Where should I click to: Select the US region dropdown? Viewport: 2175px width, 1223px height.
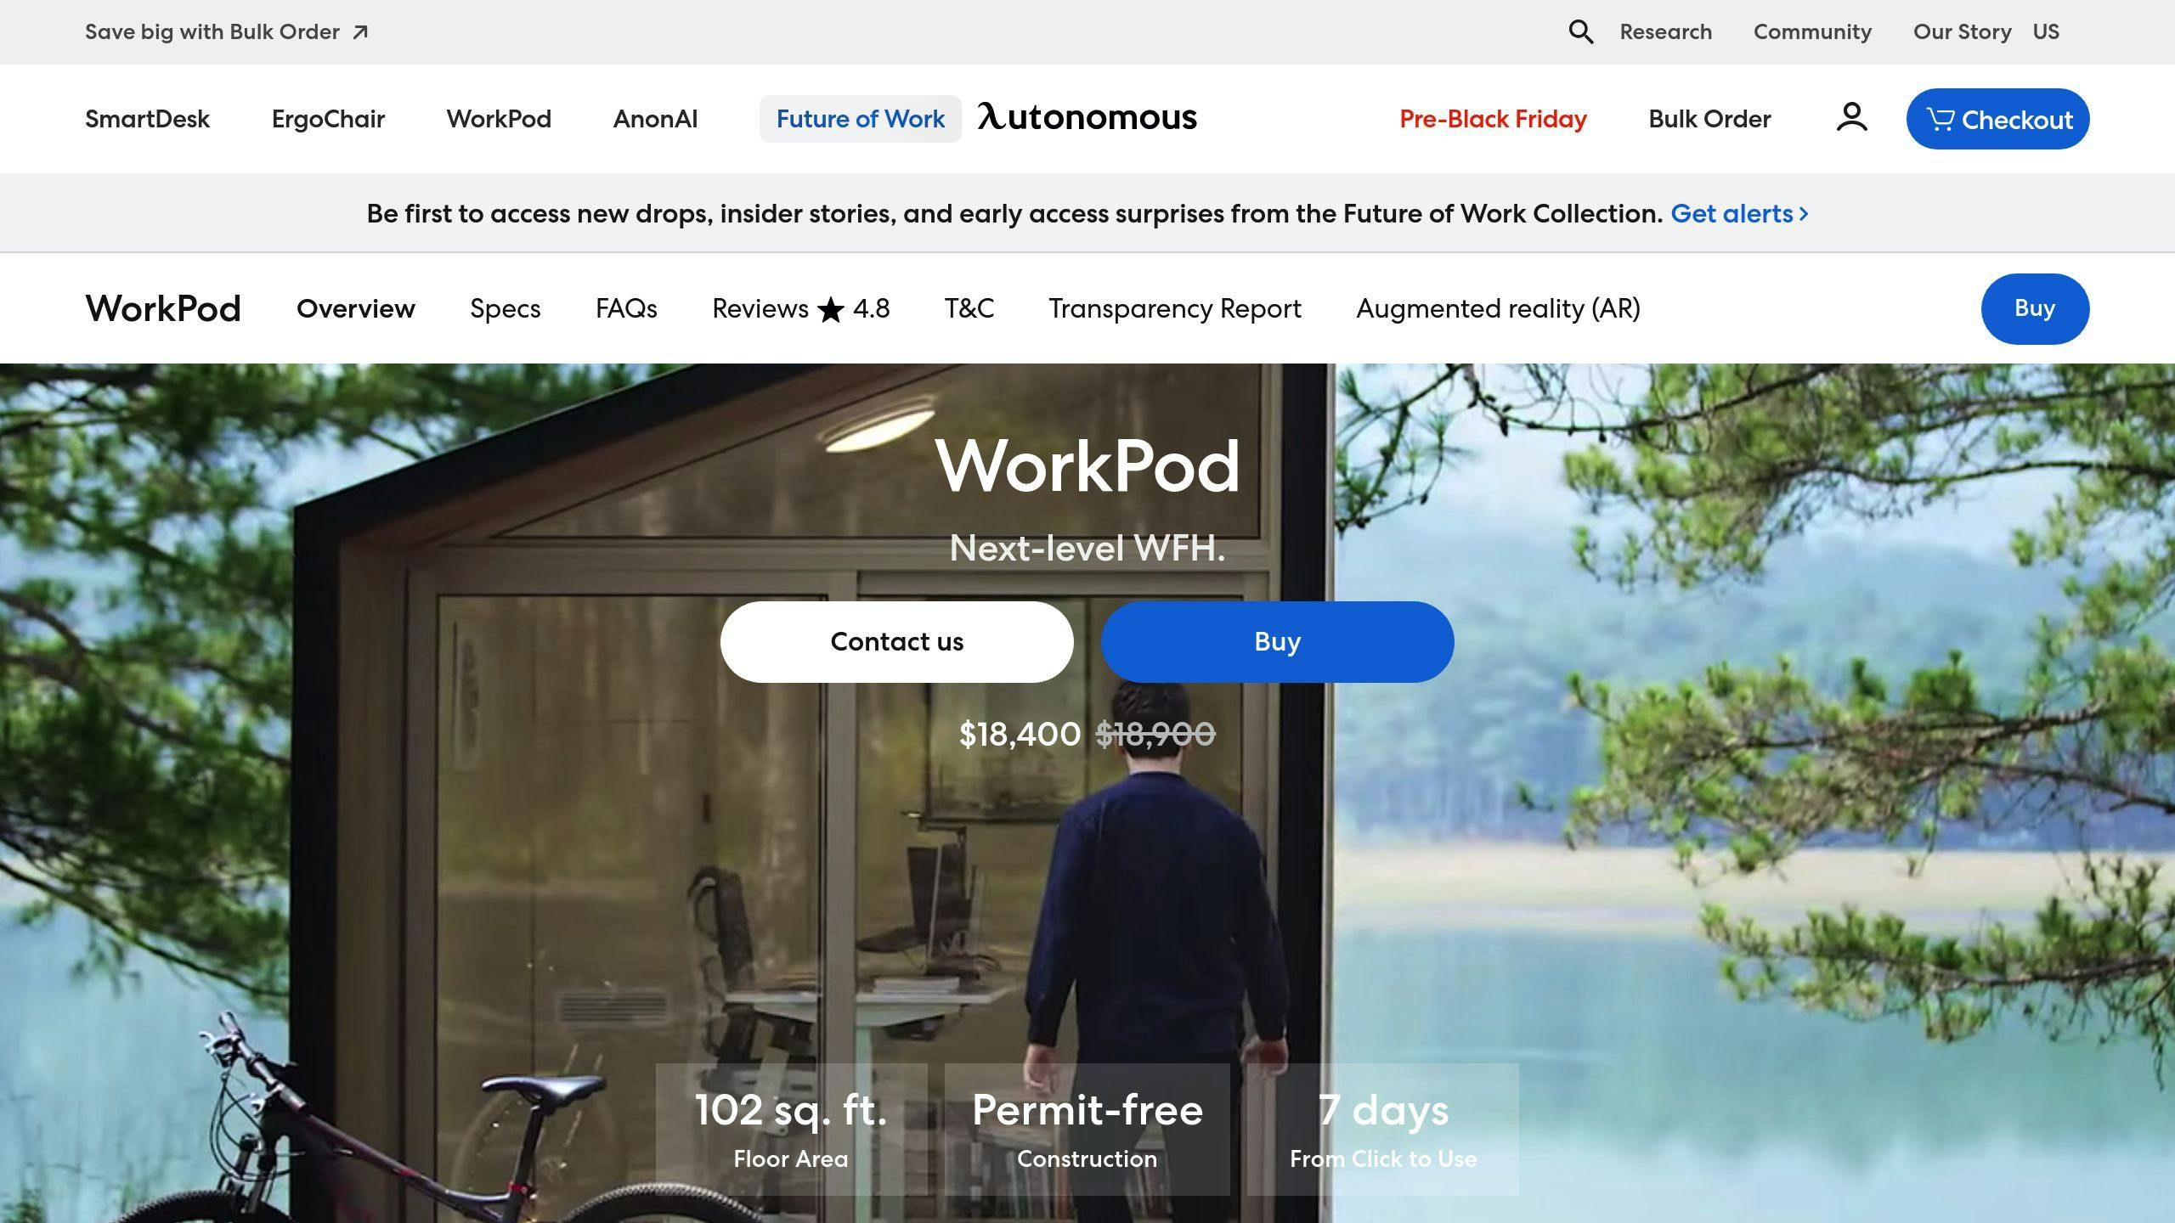2047,31
